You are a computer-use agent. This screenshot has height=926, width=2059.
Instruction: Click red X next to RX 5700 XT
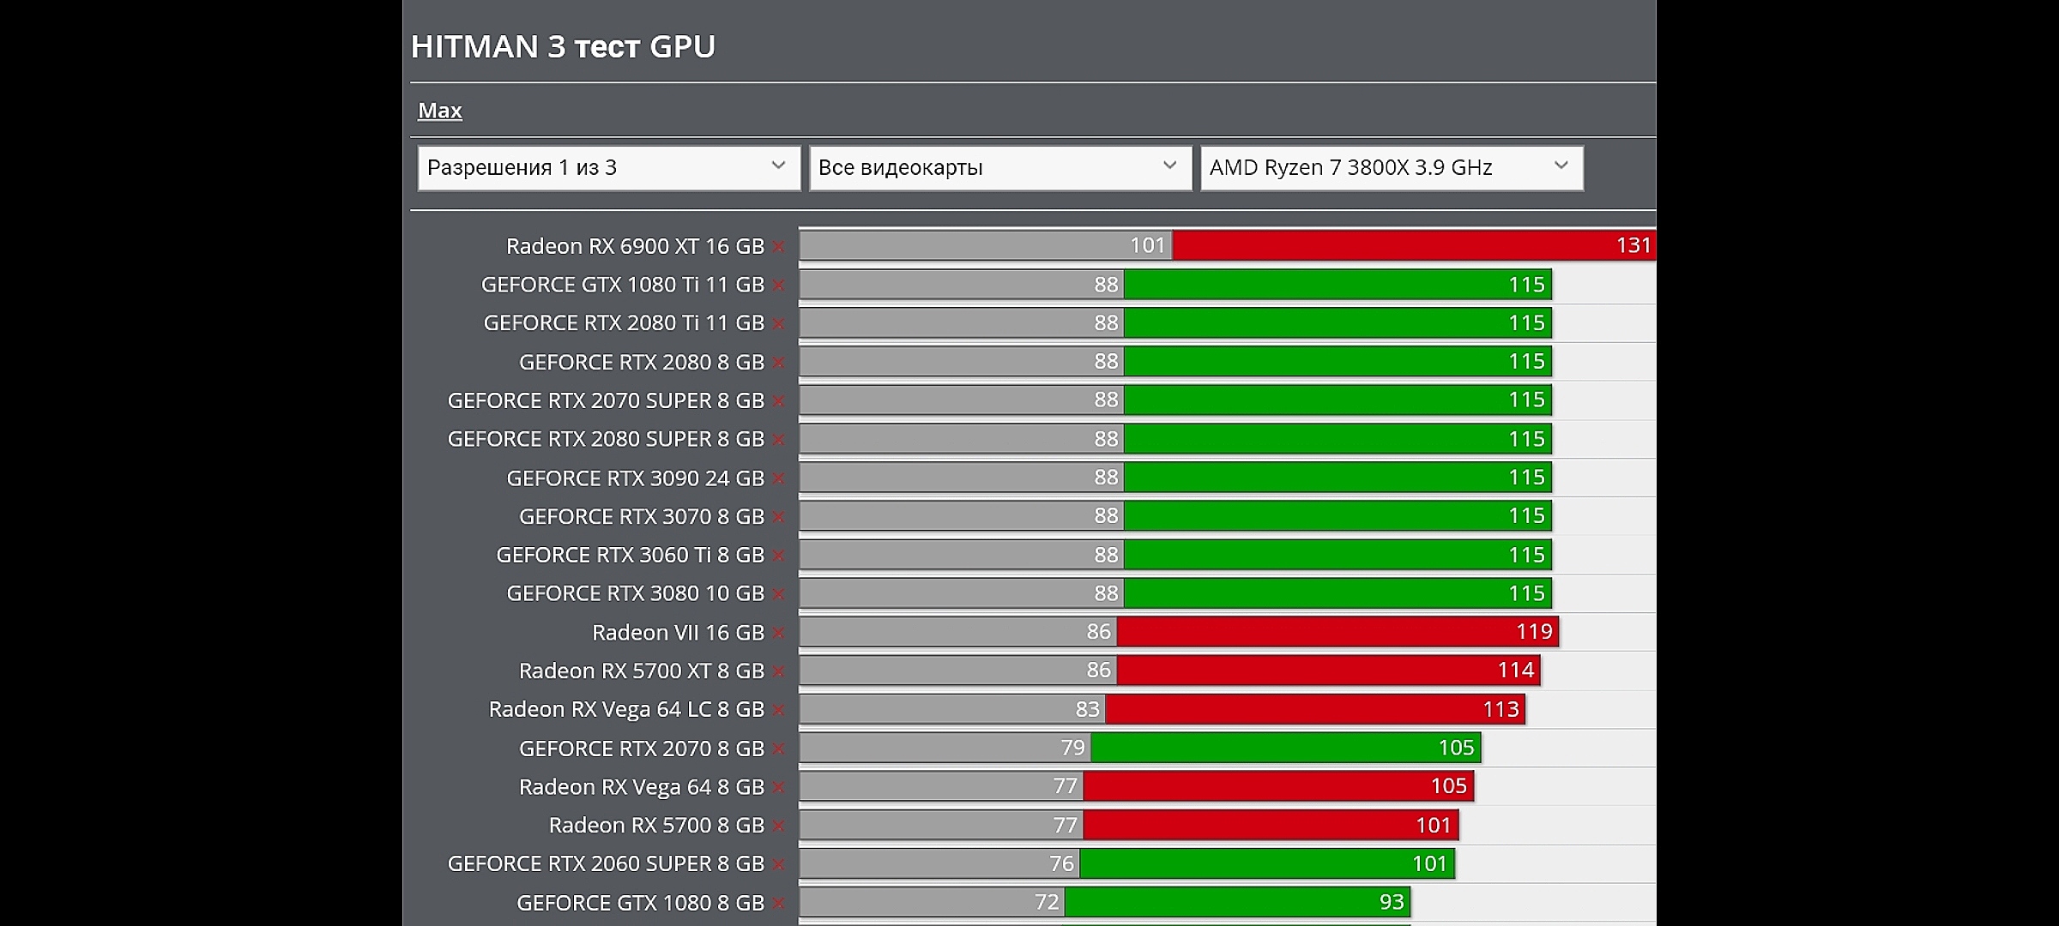click(778, 671)
